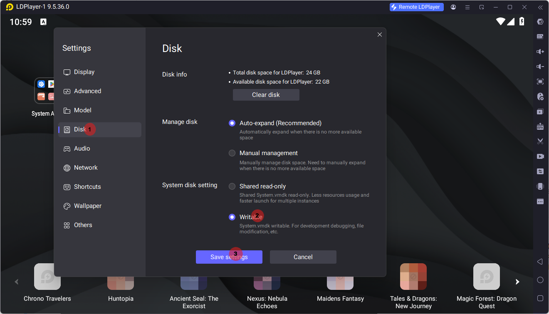Select Writable system disk radio button
Screen dimensions: 549x314
232,217
